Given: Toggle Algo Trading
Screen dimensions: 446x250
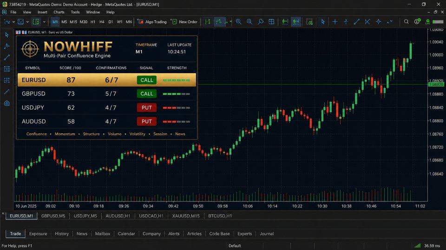Looking at the screenshot, I should pos(152,22).
